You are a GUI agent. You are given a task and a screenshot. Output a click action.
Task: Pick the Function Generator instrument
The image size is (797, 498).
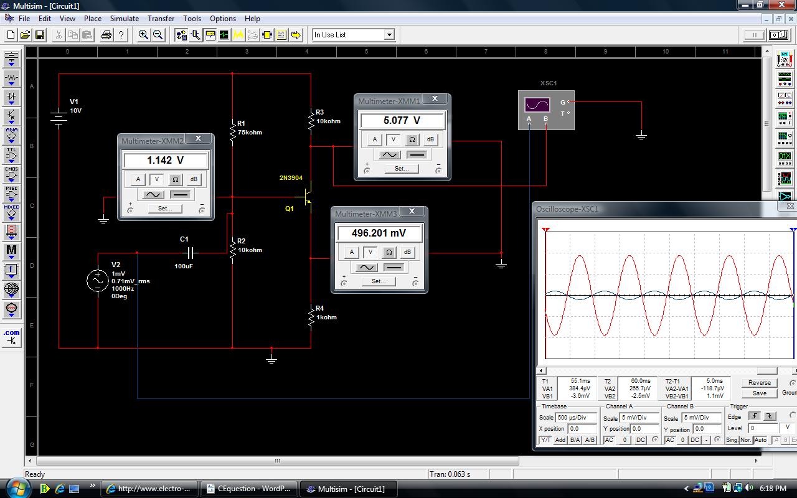(x=785, y=78)
